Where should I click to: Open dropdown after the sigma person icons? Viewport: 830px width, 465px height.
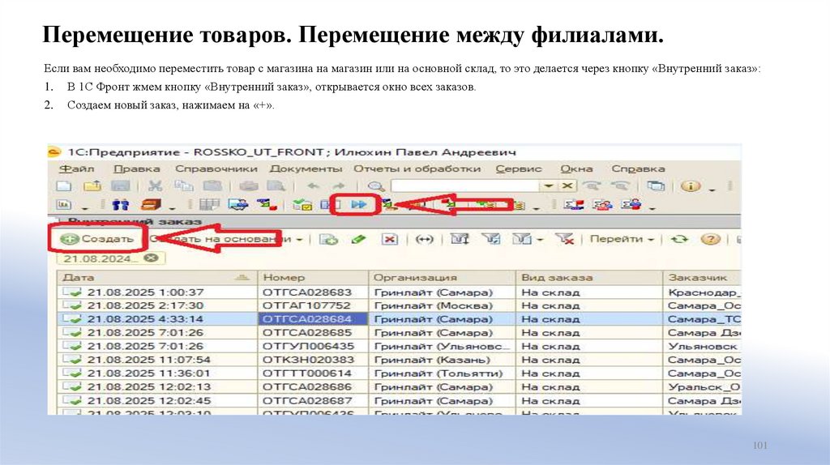coord(652,208)
